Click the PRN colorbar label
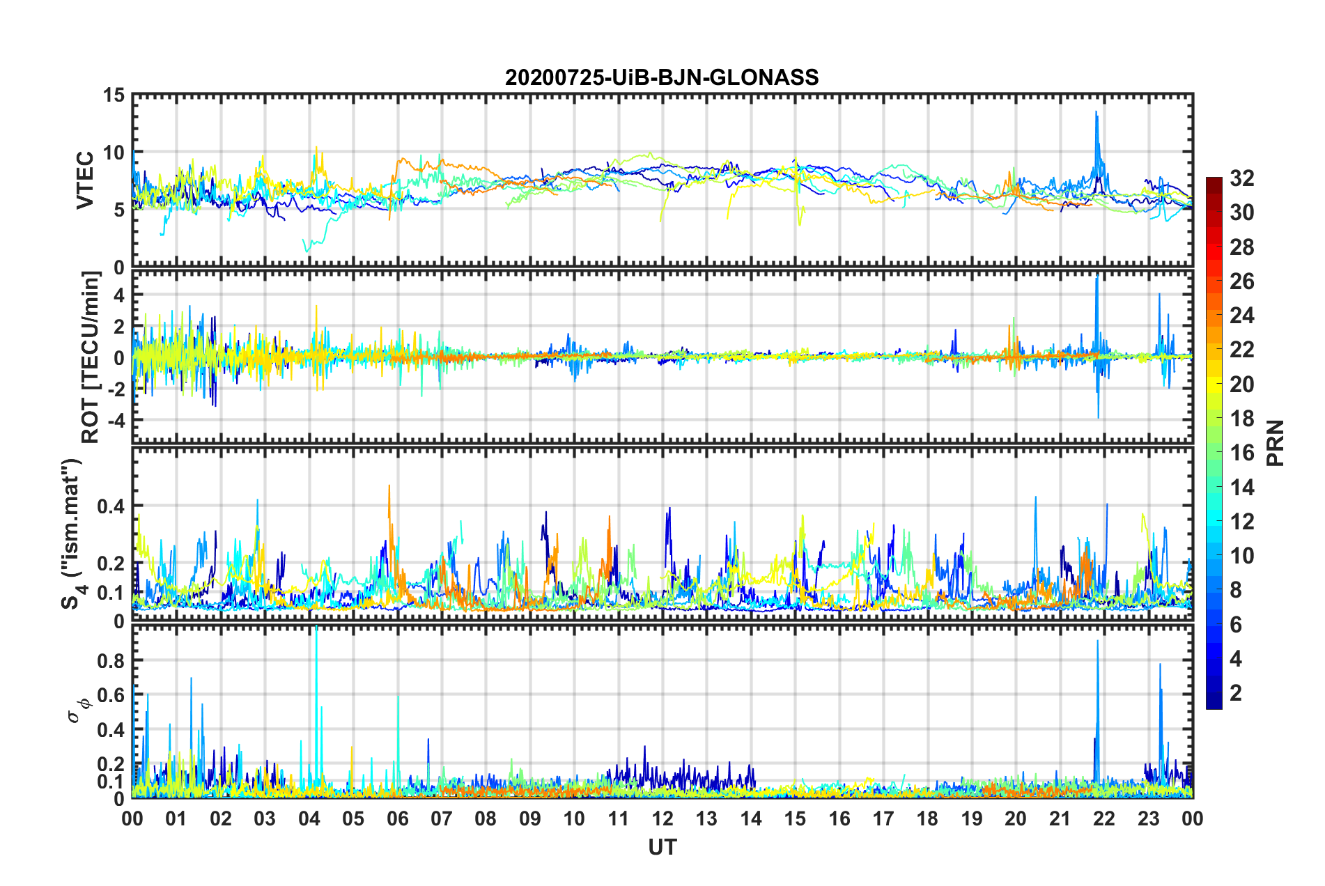1325x886 pixels. (x=1275, y=443)
